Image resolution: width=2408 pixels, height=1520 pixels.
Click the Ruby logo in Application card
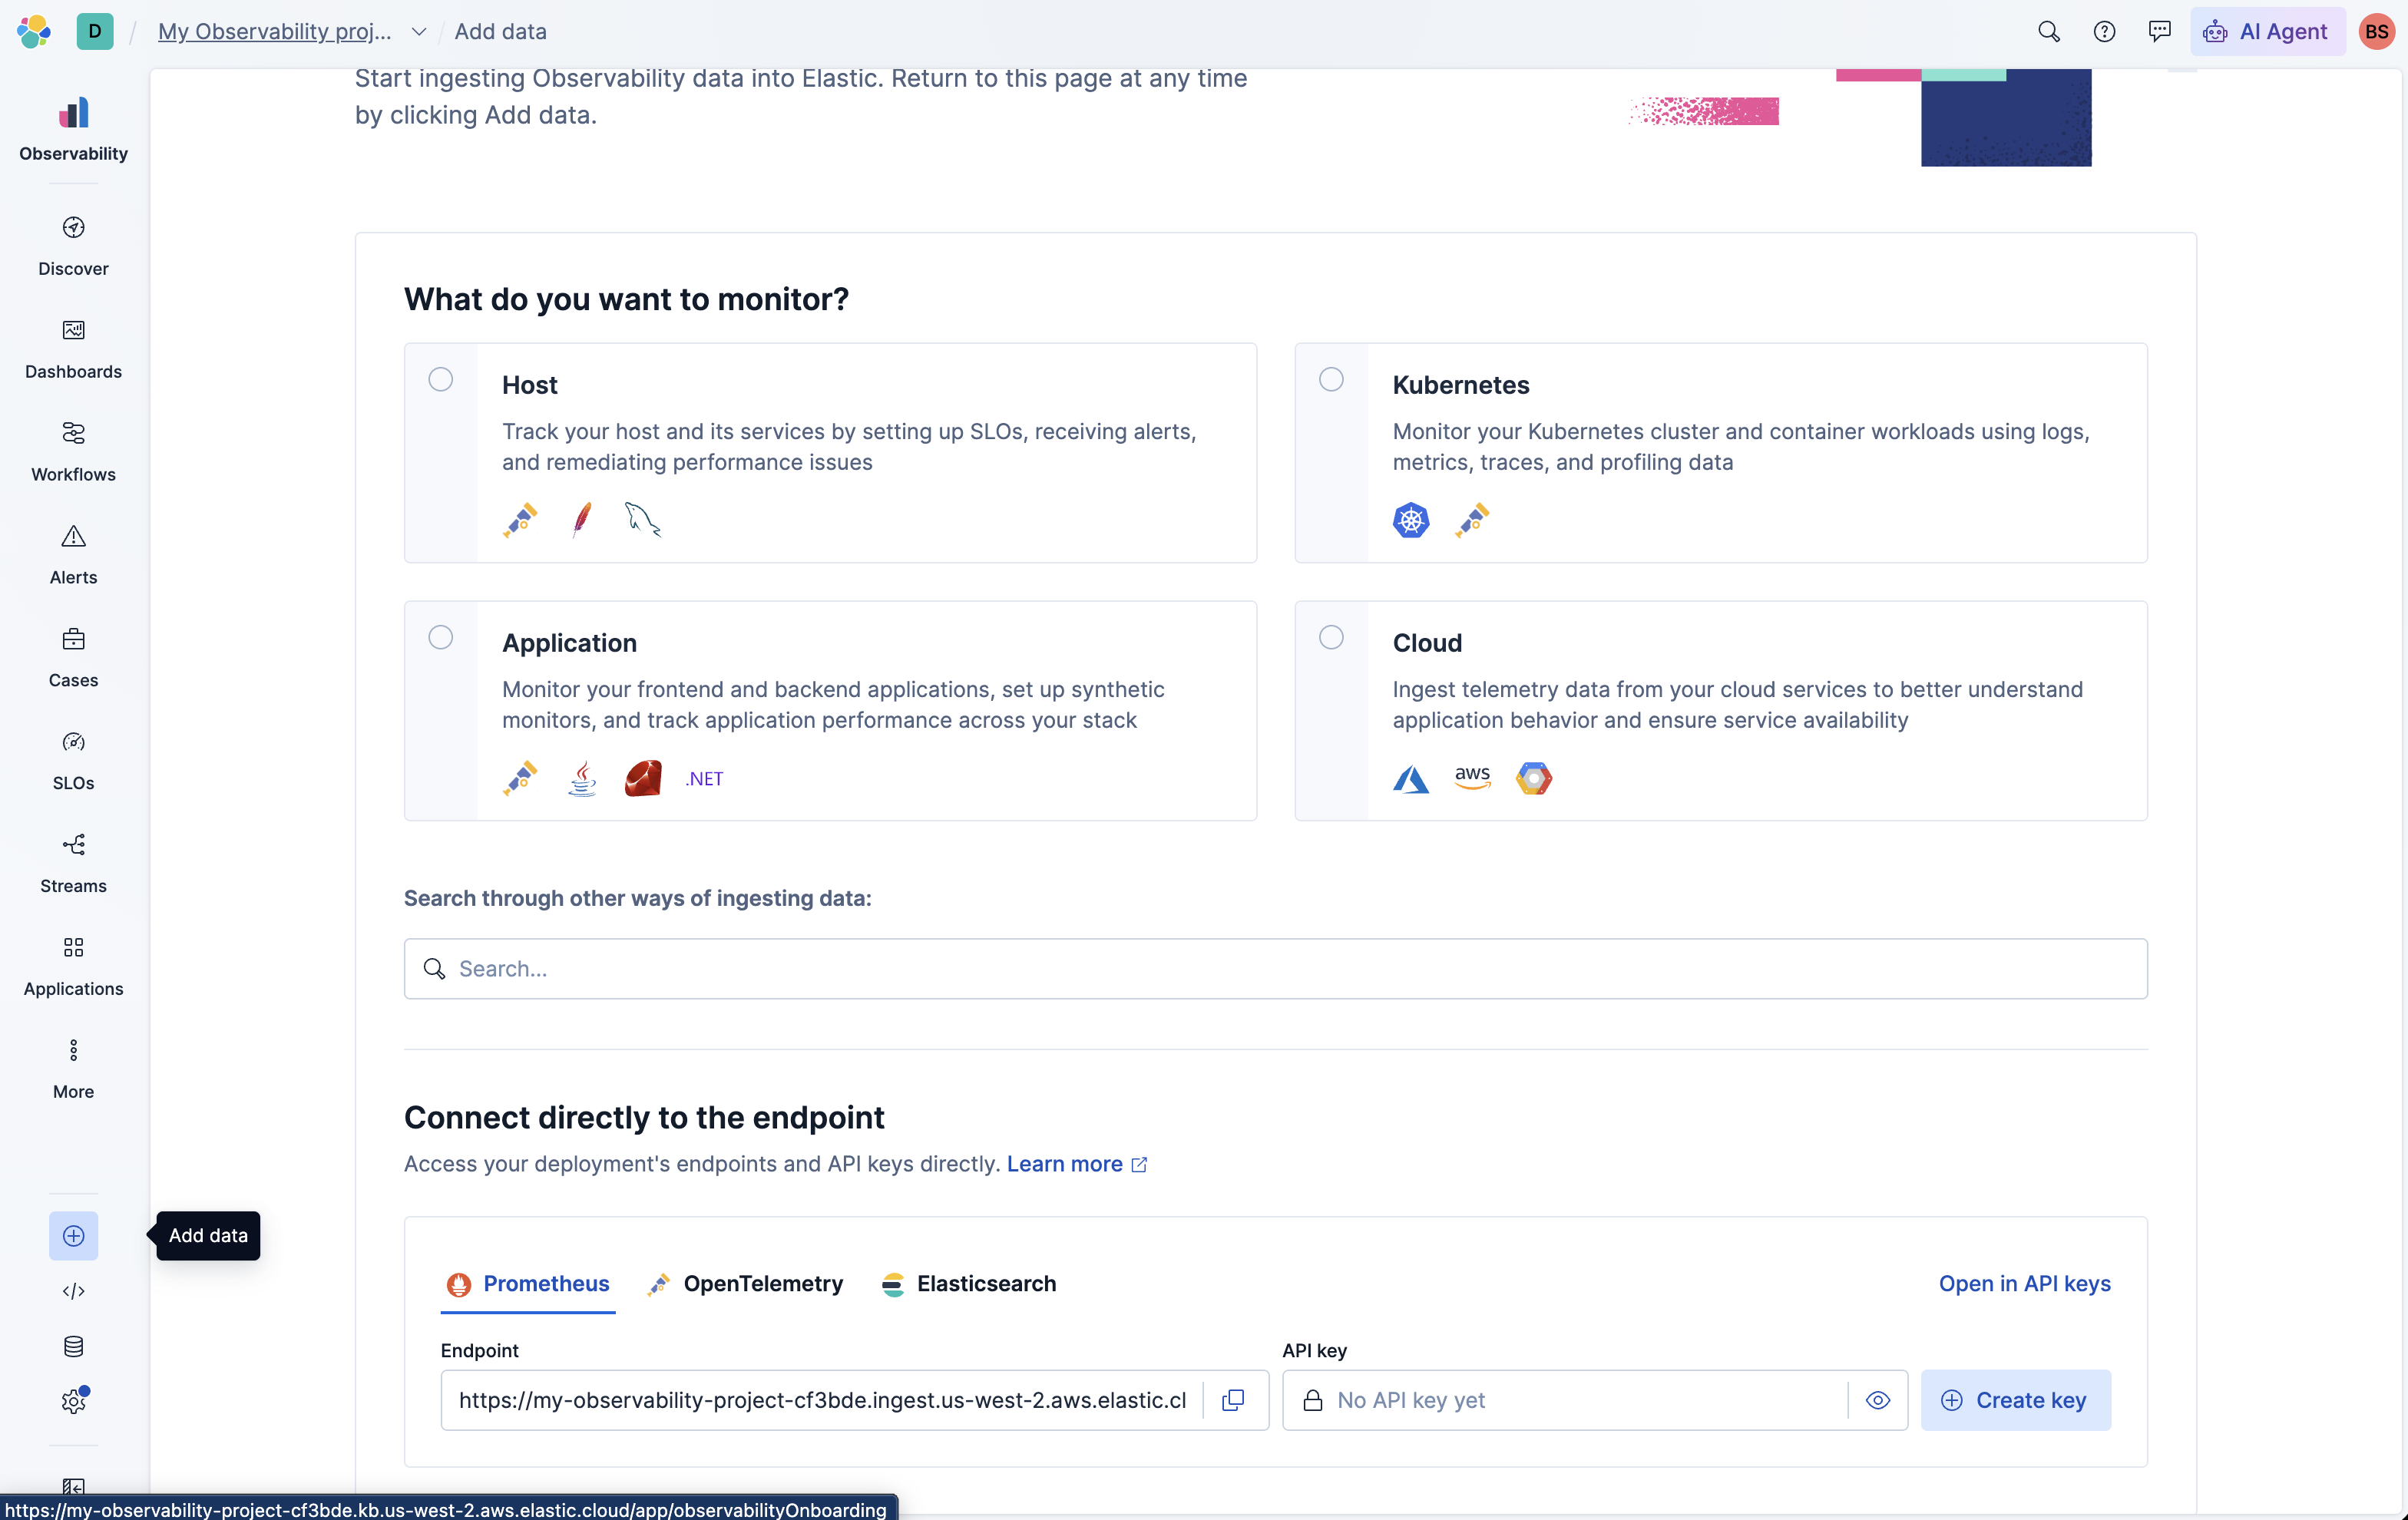coord(643,778)
